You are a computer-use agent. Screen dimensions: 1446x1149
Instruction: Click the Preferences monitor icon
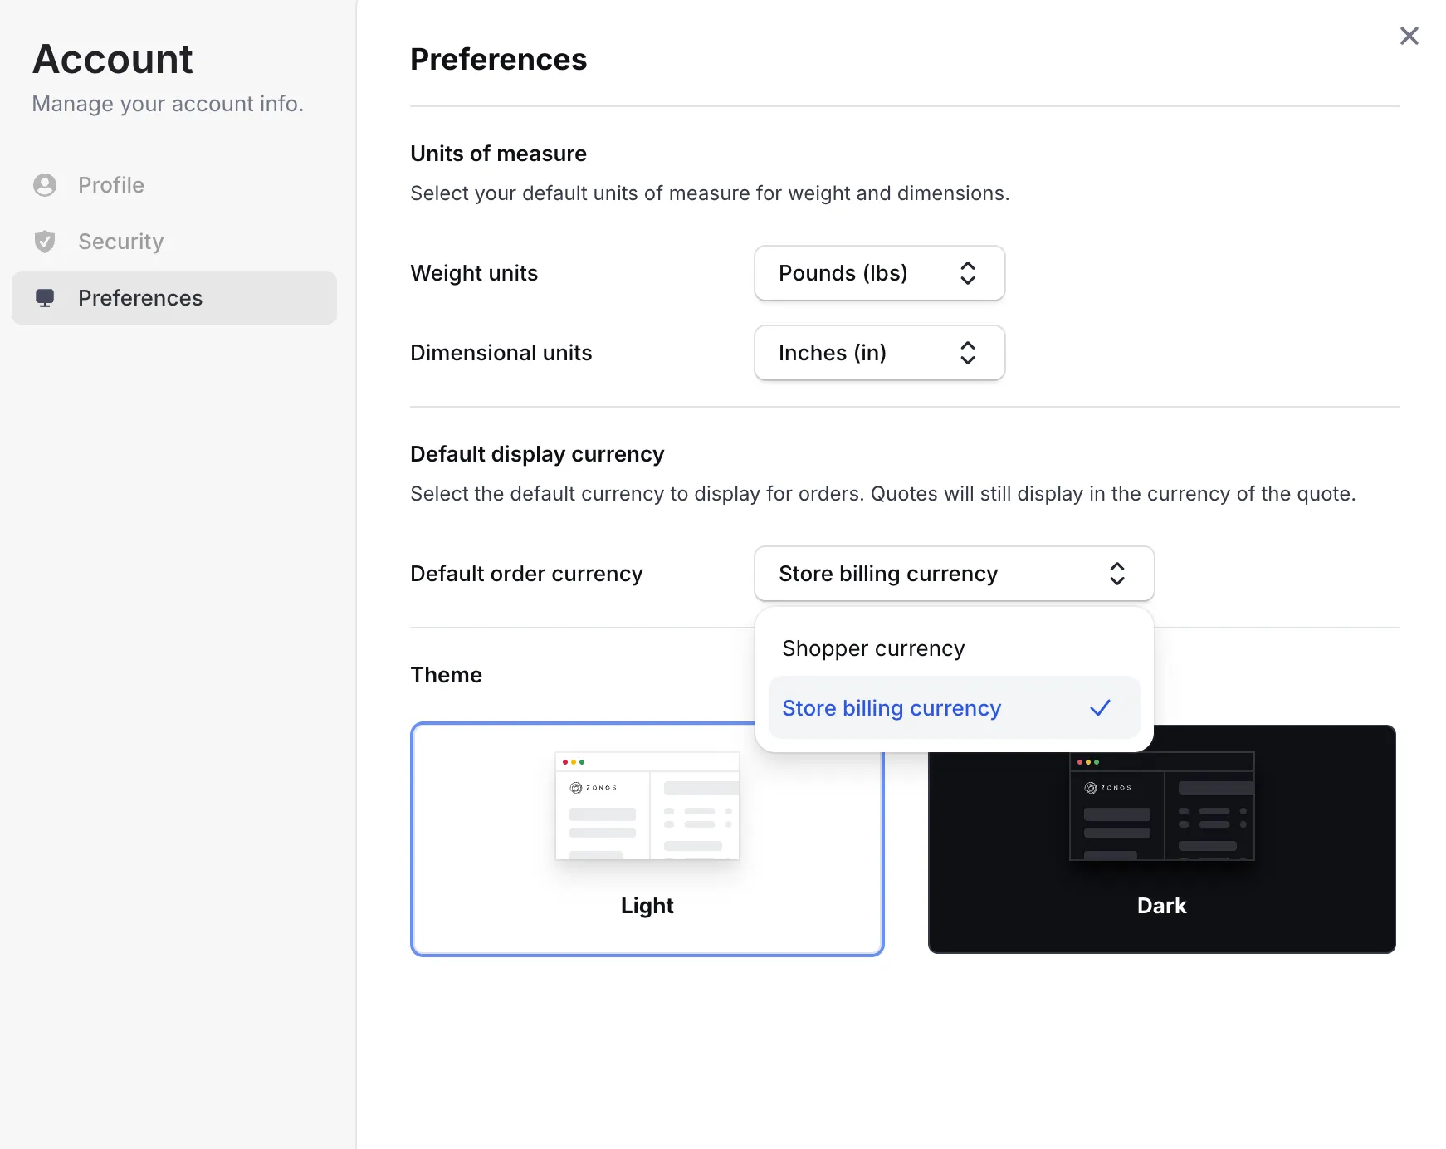(x=45, y=297)
